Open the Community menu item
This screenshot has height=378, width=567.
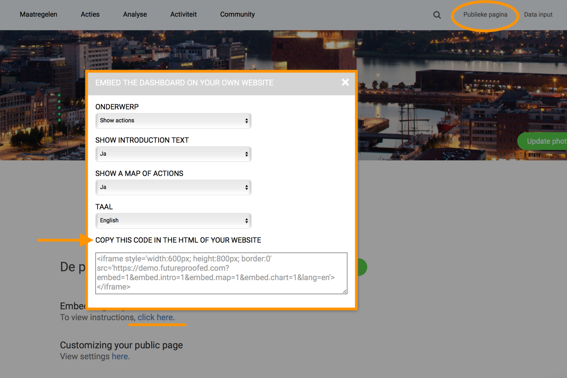click(237, 14)
